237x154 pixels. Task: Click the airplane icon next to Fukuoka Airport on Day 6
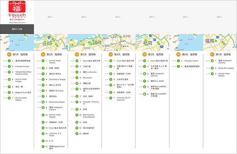179,61
